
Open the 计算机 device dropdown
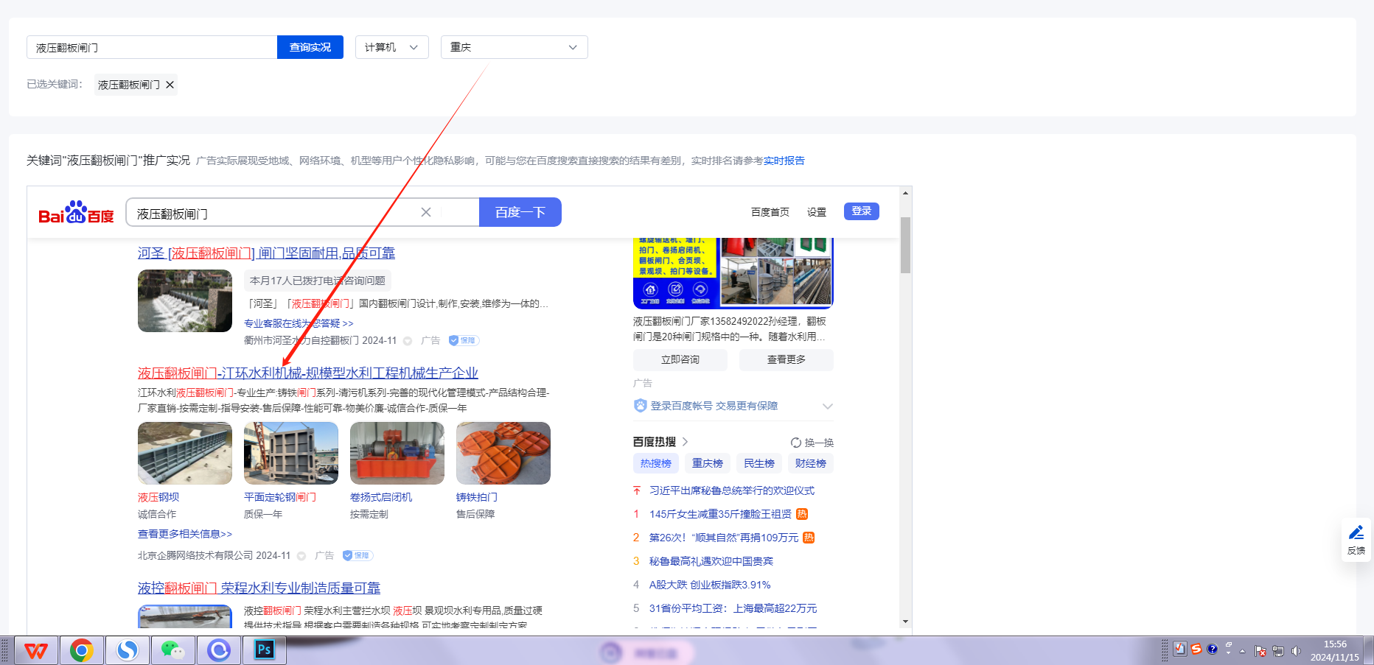[x=391, y=47]
